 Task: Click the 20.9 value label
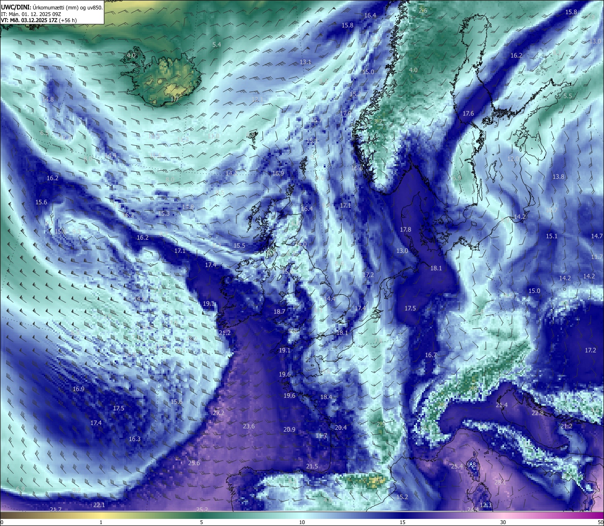(x=289, y=429)
